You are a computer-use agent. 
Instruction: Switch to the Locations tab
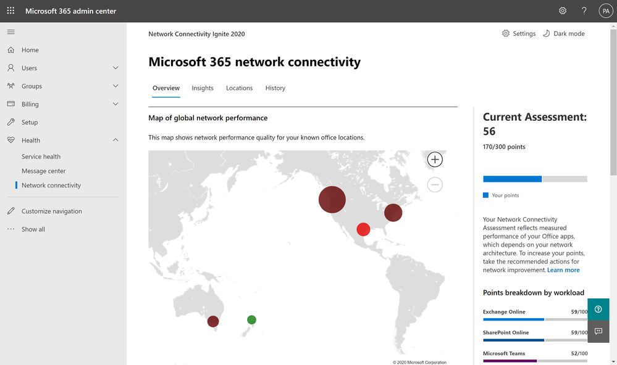click(239, 88)
